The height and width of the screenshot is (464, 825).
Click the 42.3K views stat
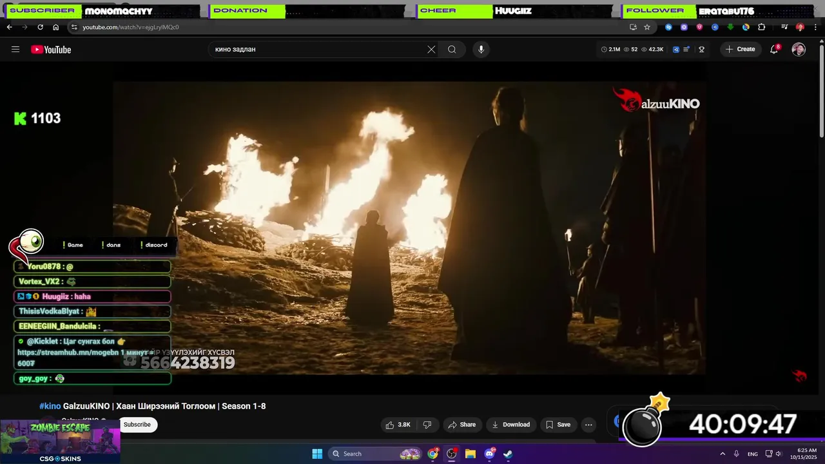pyautogui.click(x=652, y=50)
